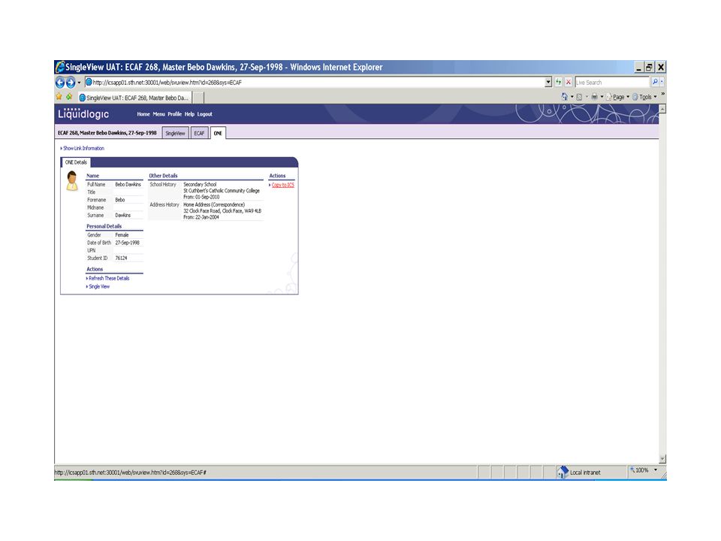The height and width of the screenshot is (541, 721).
Task: Click St Cuthbert's Catholic Community College text
Action: 222,191
